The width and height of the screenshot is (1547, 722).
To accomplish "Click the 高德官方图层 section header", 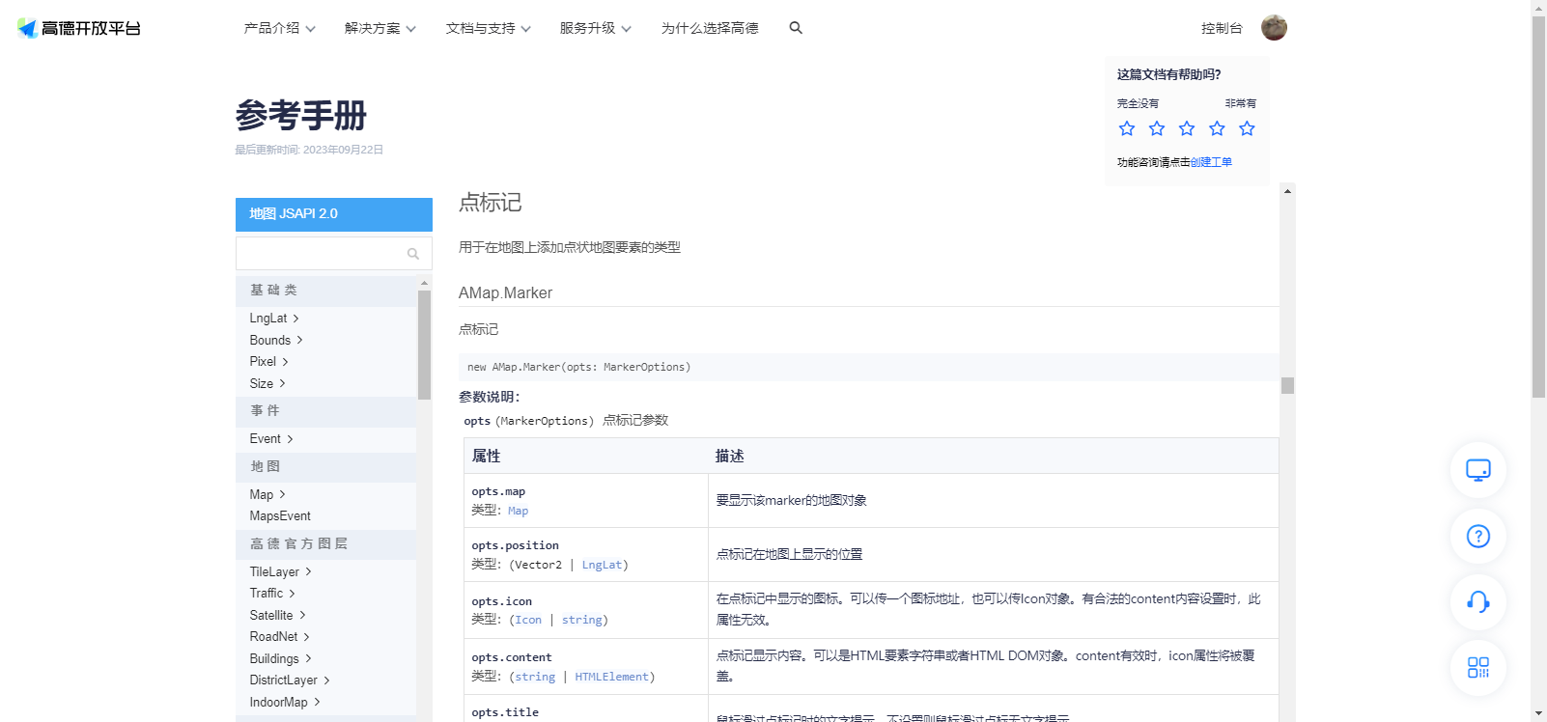I will 325,544.
